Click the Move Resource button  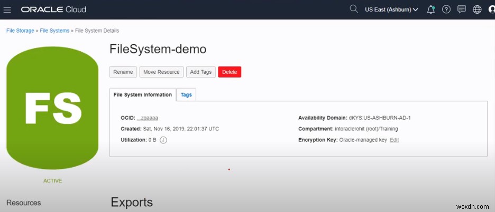tap(161, 72)
